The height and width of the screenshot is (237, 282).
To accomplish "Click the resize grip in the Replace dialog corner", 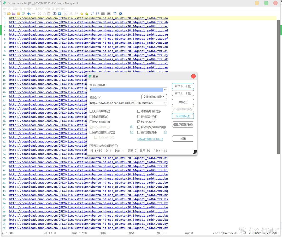I will 195,152.
